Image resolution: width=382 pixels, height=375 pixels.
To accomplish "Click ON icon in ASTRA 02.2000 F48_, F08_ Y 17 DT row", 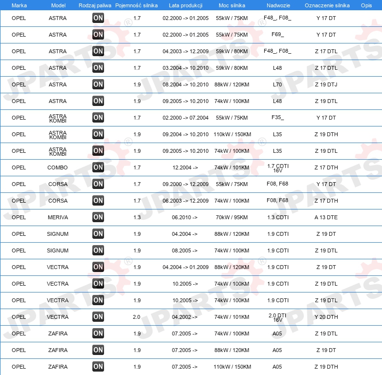I will coord(98,18).
